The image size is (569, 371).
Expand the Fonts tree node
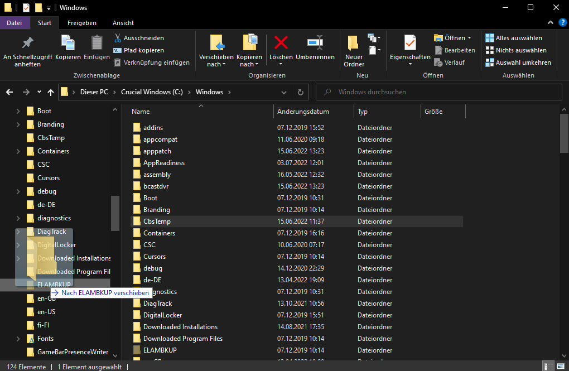coord(18,339)
